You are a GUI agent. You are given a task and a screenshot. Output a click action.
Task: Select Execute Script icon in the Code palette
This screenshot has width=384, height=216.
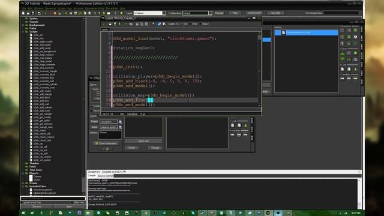pos(349,70)
